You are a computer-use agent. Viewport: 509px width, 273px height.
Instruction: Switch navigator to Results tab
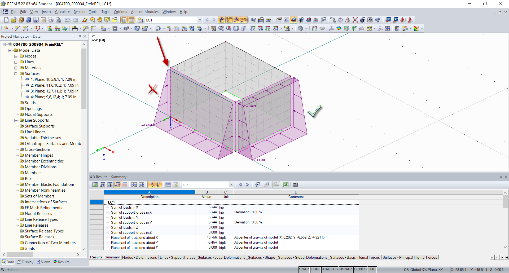tap(62, 262)
